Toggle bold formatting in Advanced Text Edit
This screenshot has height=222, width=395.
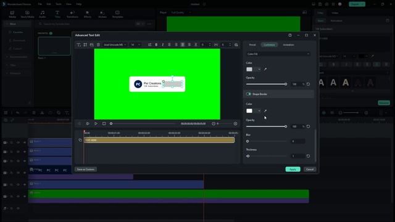click(156, 45)
